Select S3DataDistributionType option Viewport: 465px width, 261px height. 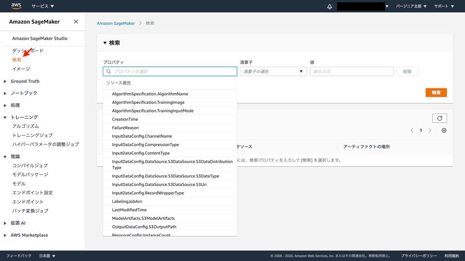(x=170, y=165)
